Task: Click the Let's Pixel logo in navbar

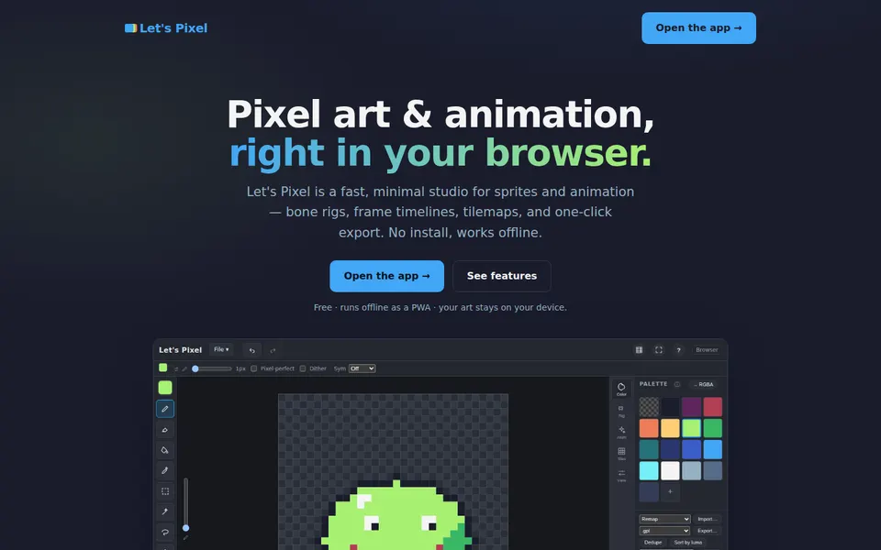Action: (131, 28)
